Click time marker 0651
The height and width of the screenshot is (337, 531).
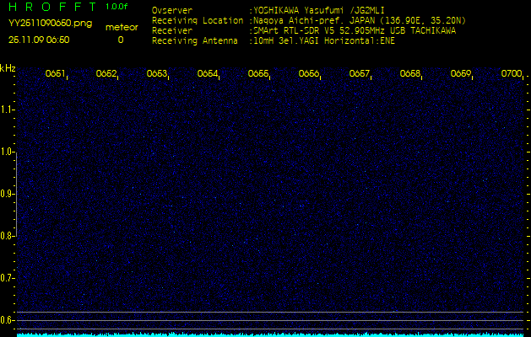pos(55,73)
